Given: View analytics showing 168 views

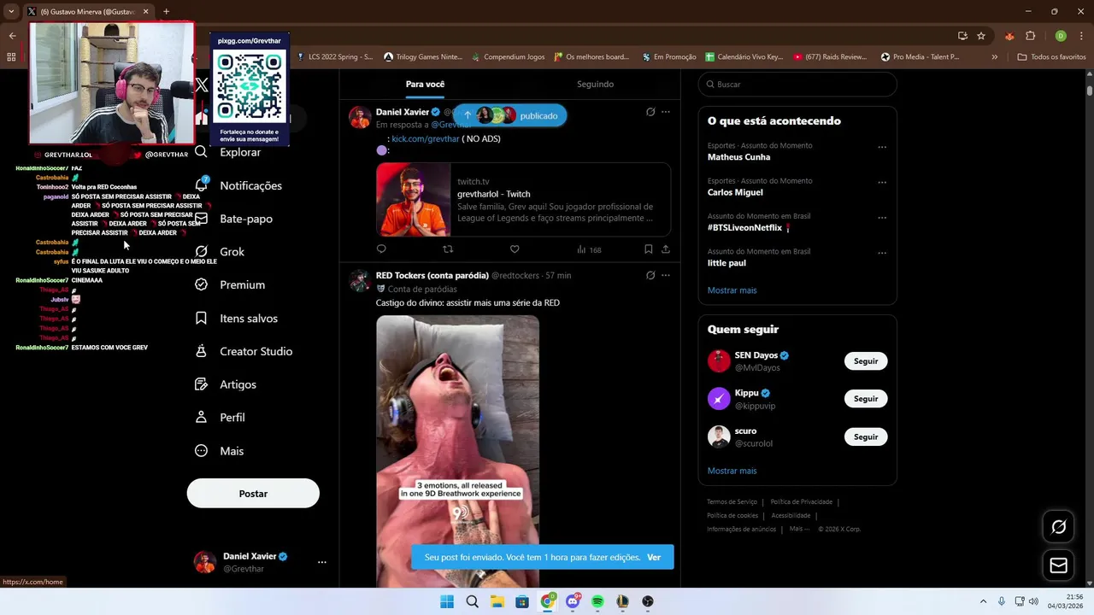Looking at the screenshot, I should (589, 249).
